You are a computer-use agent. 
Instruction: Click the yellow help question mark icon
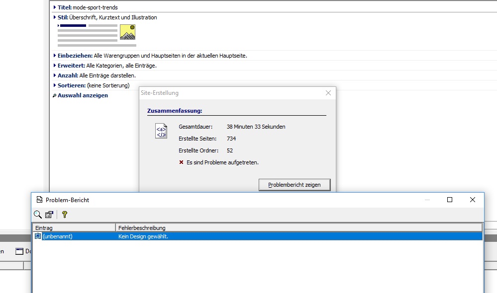pyautogui.click(x=64, y=215)
